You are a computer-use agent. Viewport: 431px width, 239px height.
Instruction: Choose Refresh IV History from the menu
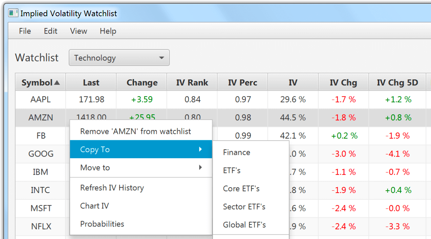(x=112, y=188)
